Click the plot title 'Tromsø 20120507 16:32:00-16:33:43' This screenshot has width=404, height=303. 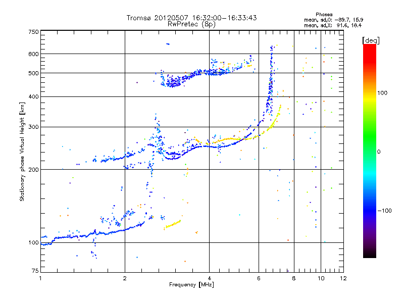tap(191, 18)
